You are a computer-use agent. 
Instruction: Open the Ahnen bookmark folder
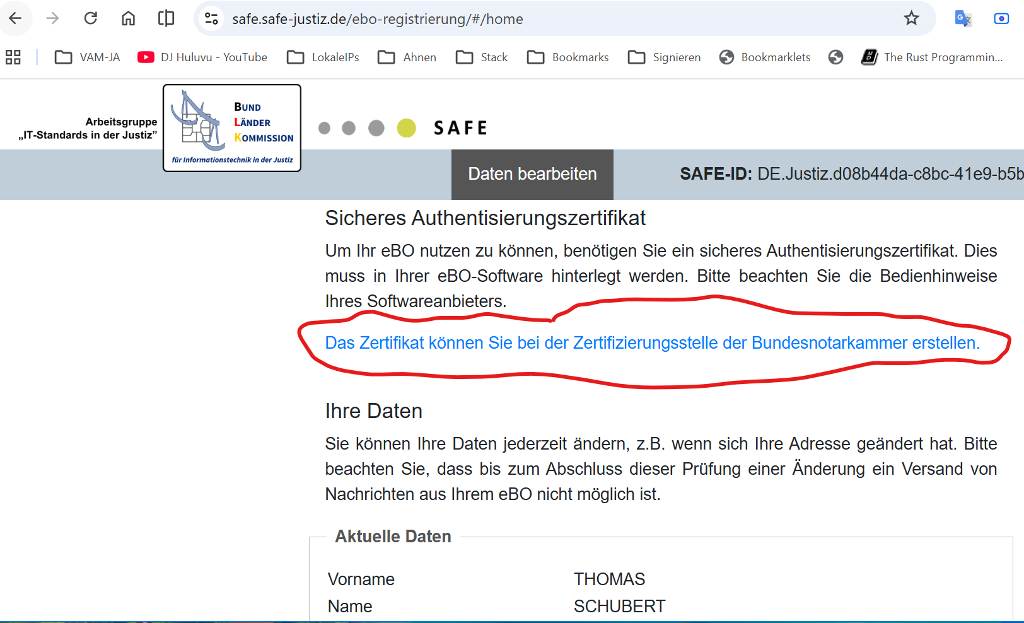tap(407, 57)
